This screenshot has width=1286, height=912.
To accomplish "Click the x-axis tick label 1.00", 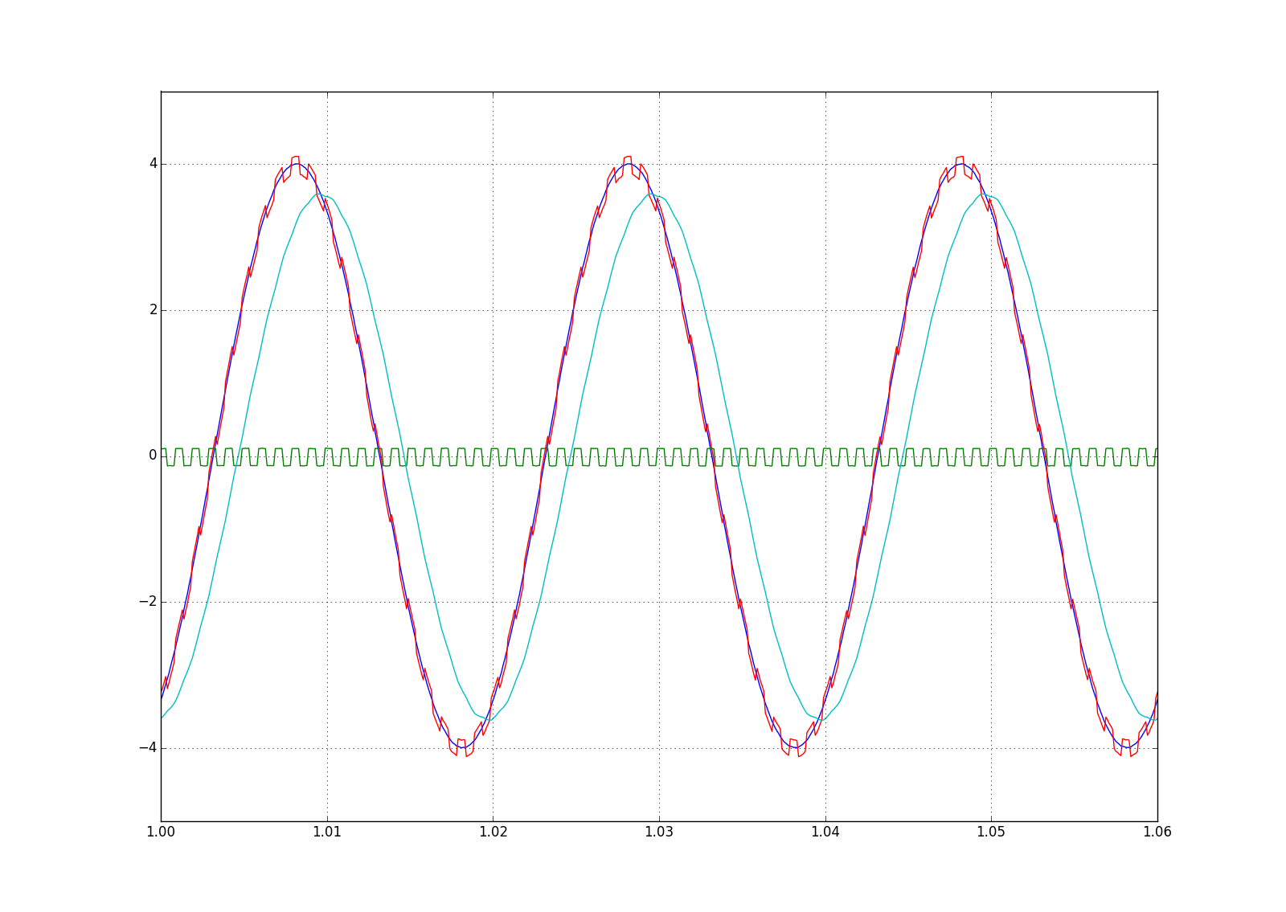I will 161,832.
